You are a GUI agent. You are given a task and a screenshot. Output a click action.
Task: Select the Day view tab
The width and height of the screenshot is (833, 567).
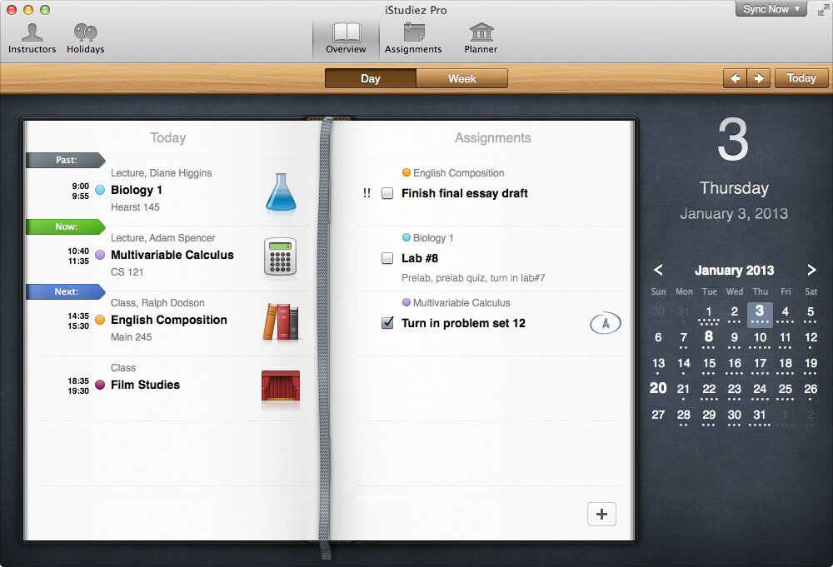pos(371,78)
